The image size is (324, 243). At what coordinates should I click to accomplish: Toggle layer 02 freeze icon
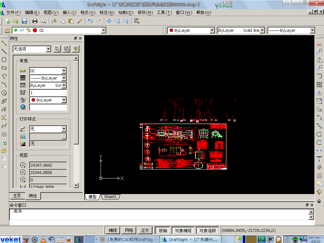pos(22,30)
